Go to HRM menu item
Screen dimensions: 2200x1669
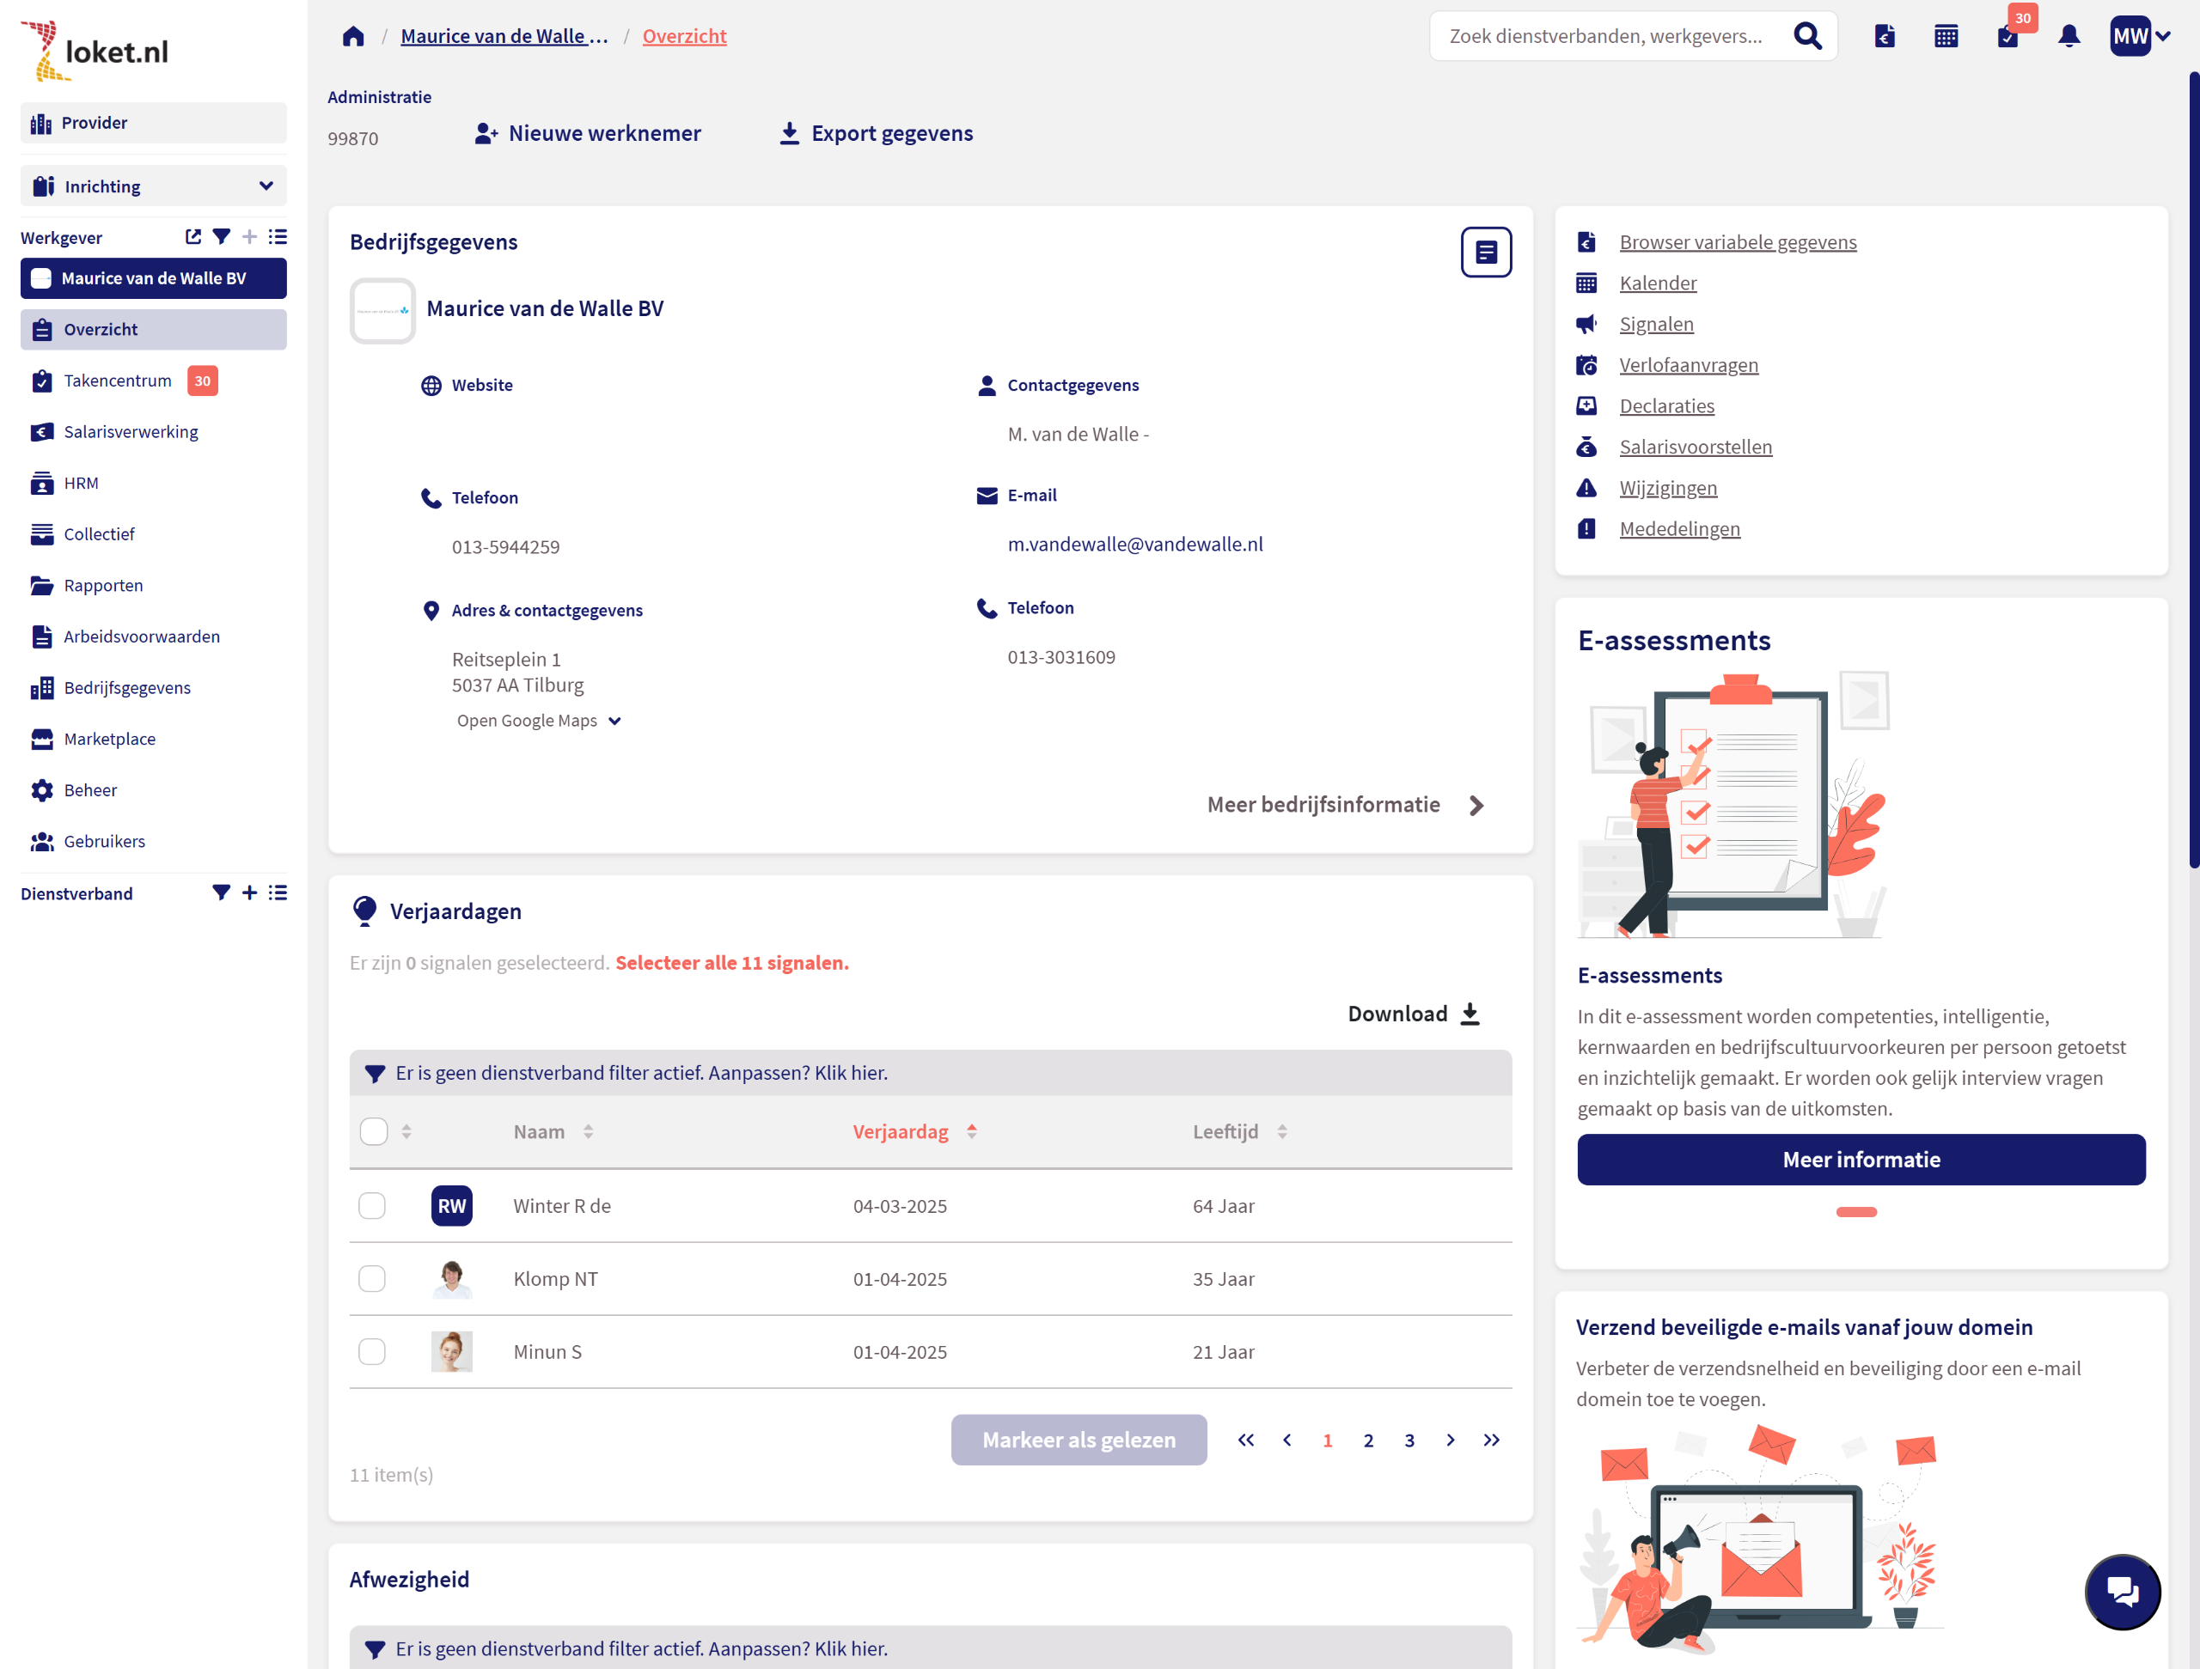tap(81, 483)
